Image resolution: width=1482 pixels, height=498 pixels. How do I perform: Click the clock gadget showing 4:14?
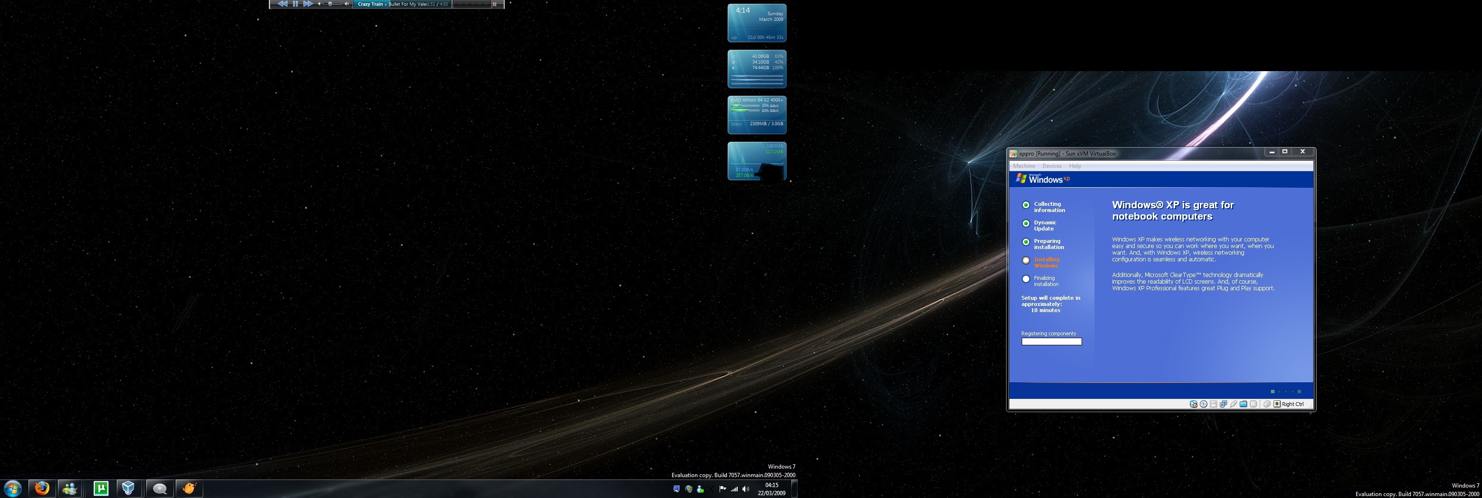757,23
